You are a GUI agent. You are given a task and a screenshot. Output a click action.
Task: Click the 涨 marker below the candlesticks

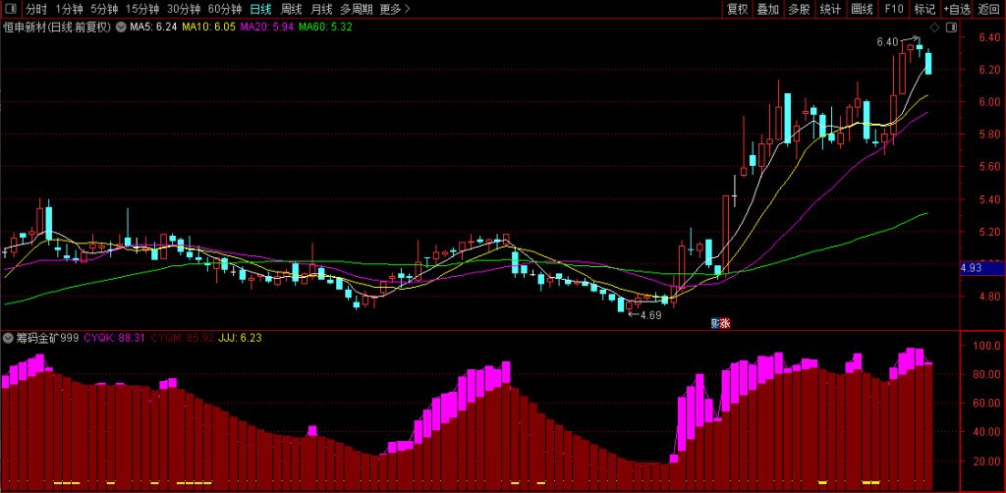725,323
